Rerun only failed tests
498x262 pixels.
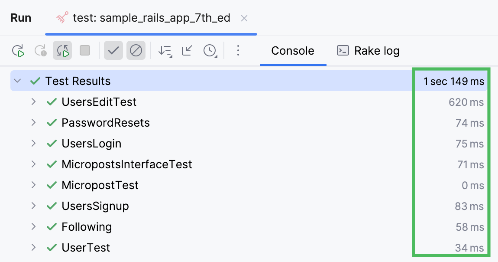pos(41,51)
